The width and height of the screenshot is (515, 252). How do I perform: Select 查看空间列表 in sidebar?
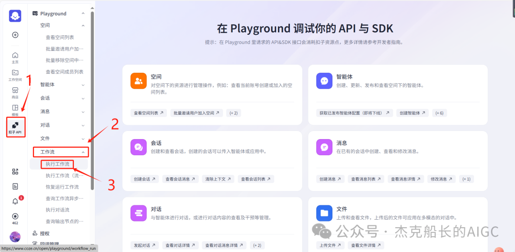click(x=60, y=38)
